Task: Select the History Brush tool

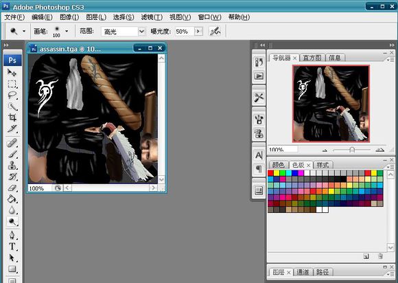Action: (12, 177)
